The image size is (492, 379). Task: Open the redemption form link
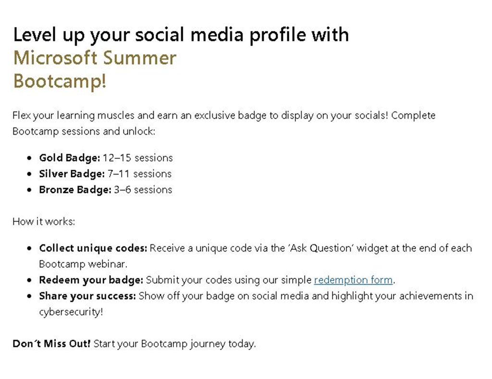click(353, 280)
